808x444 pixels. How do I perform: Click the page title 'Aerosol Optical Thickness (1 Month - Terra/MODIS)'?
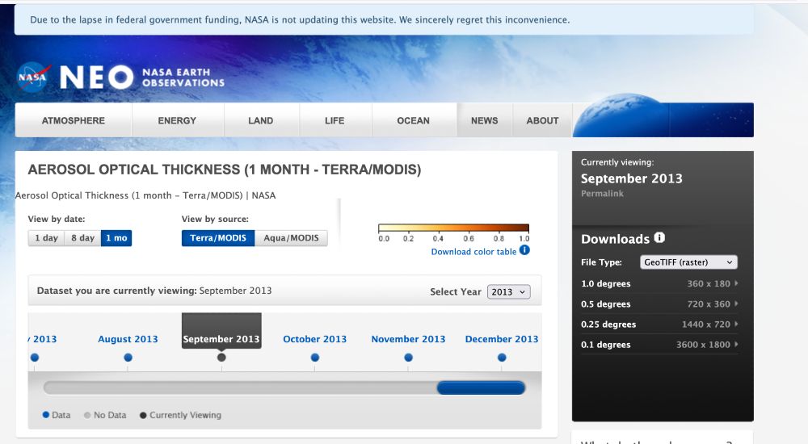[224, 170]
